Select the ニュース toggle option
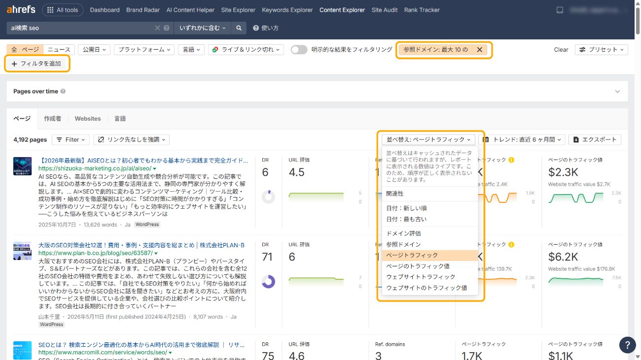This screenshot has width=641, height=360. 59,50
